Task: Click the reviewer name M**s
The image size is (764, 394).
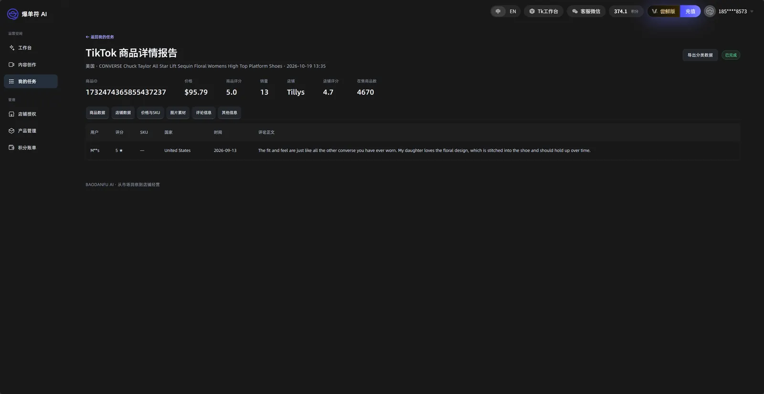Action: [95, 150]
